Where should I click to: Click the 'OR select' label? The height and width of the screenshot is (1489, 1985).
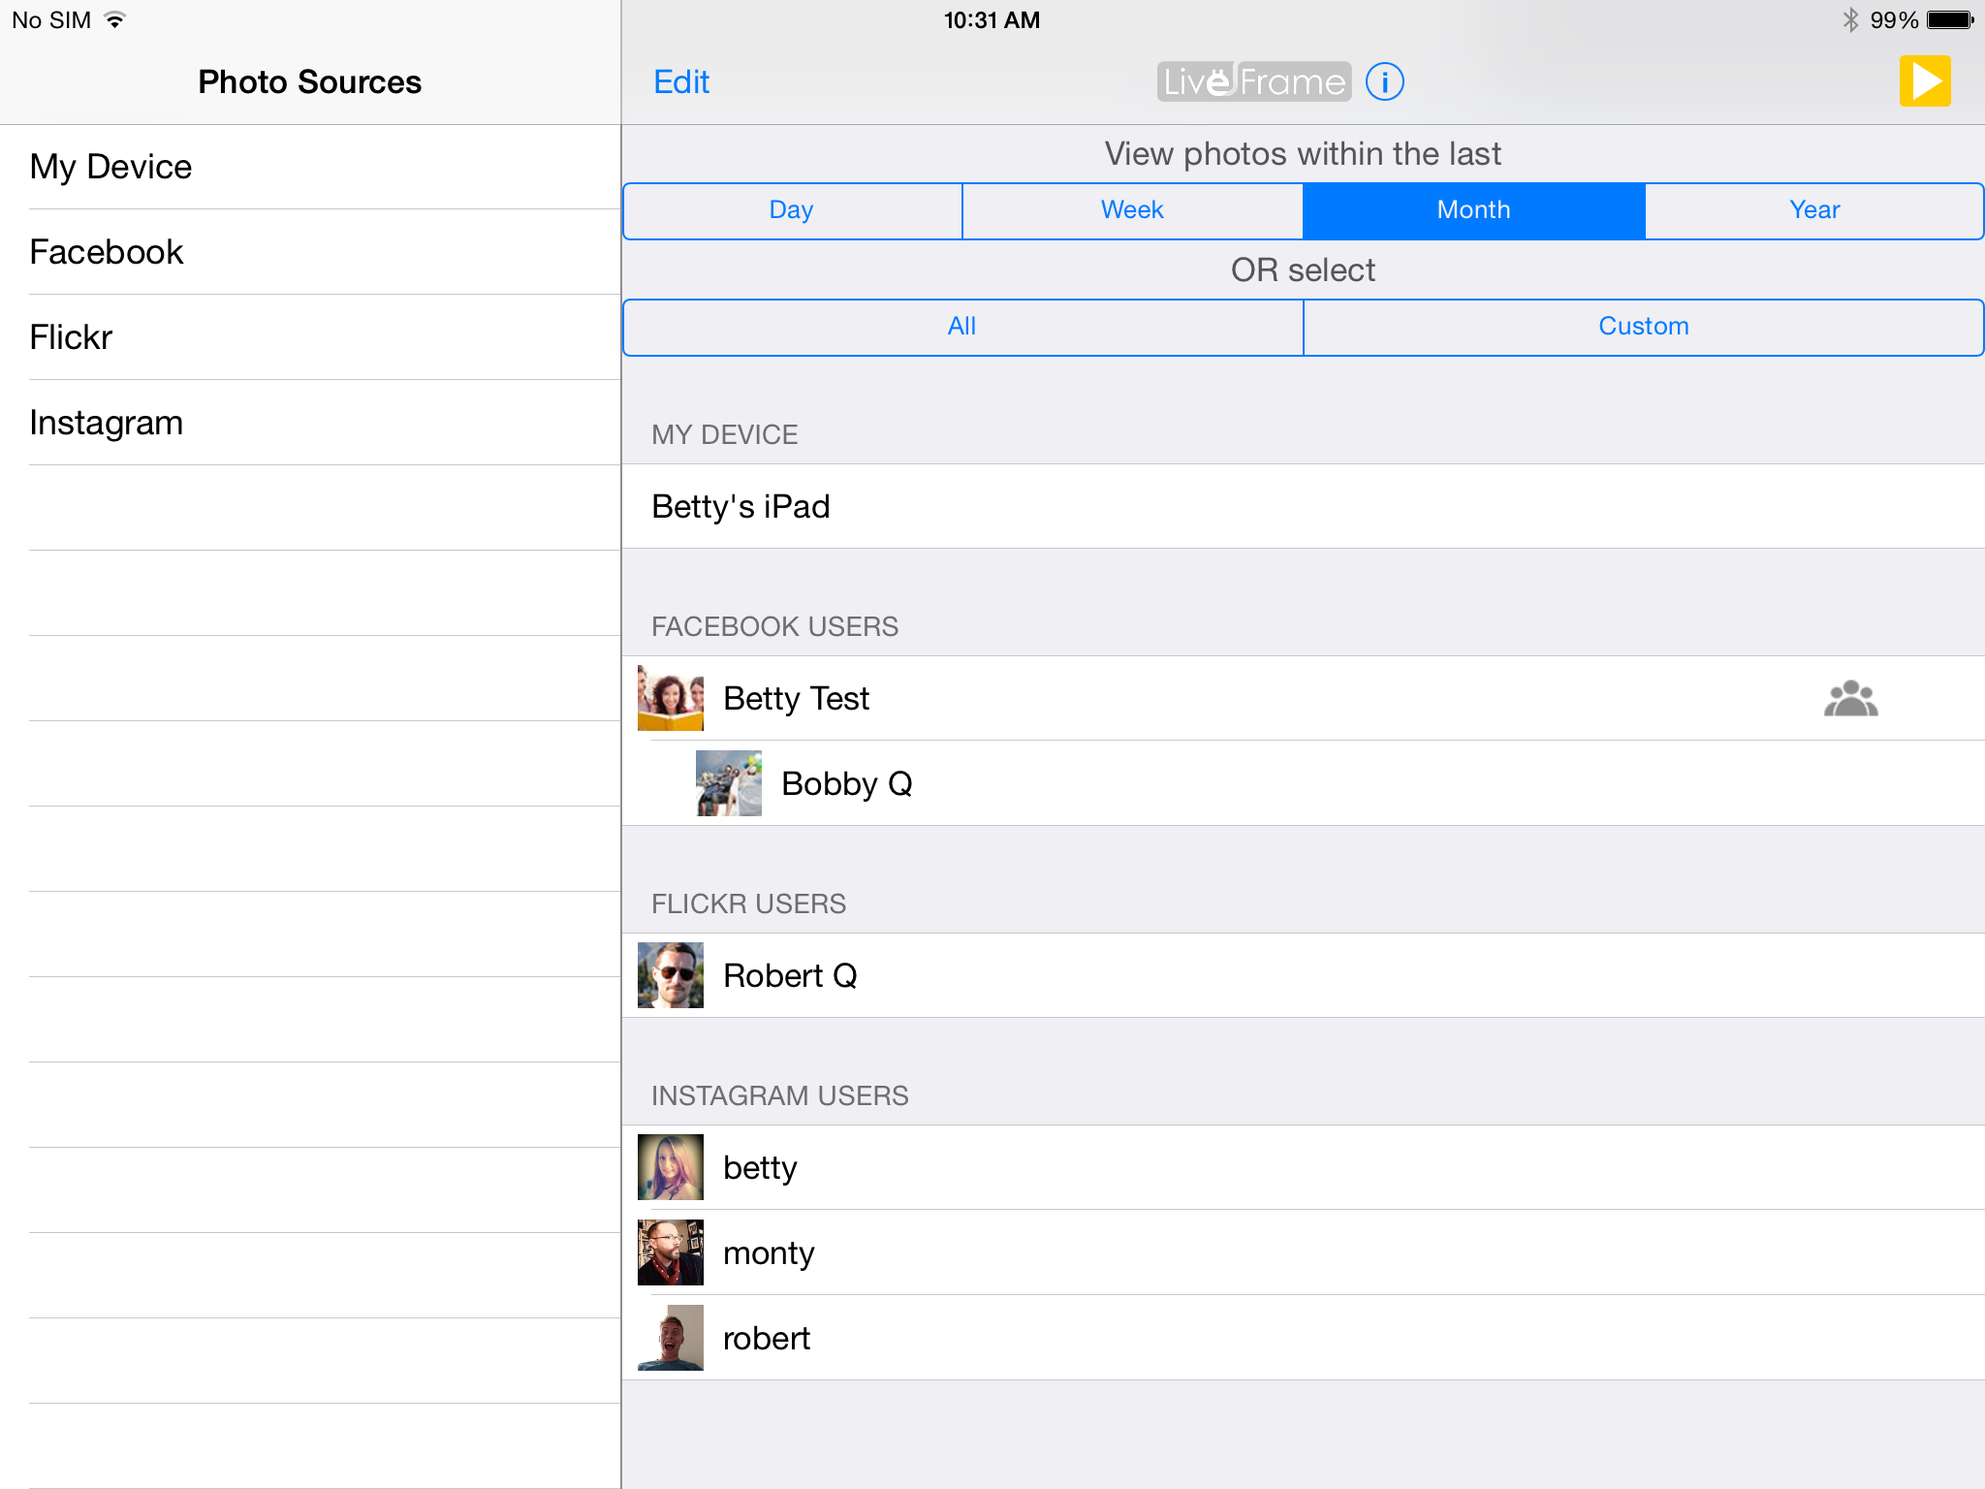(x=1304, y=270)
